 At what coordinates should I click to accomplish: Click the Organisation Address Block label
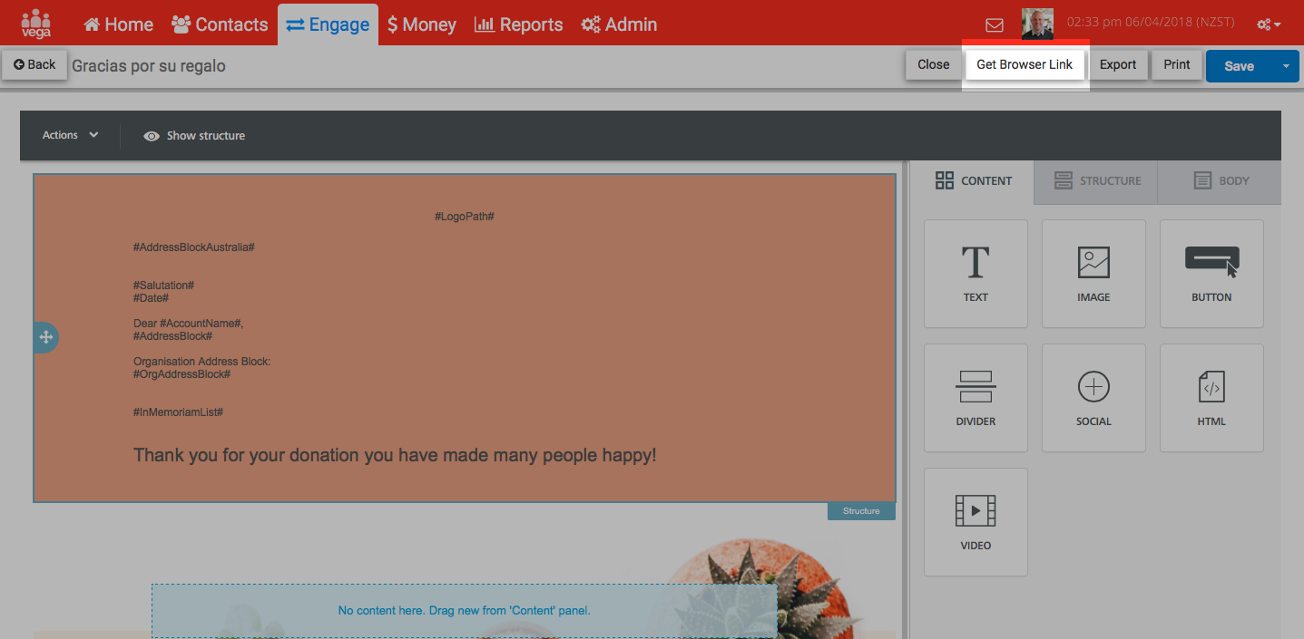(x=202, y=362)
